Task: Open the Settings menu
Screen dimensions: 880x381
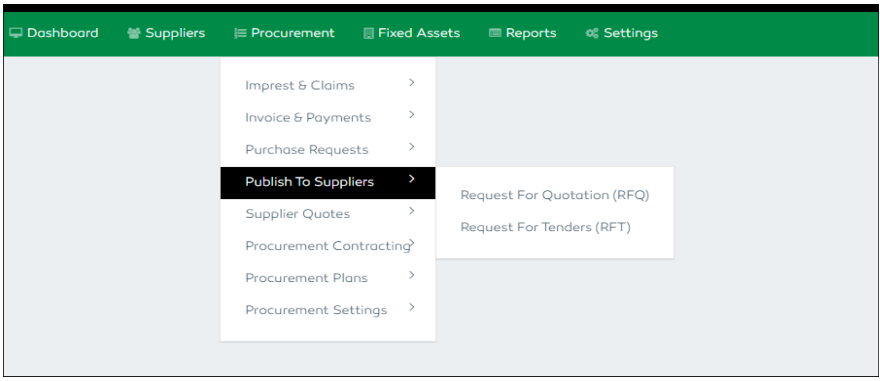Action: [x=621, y=32]
